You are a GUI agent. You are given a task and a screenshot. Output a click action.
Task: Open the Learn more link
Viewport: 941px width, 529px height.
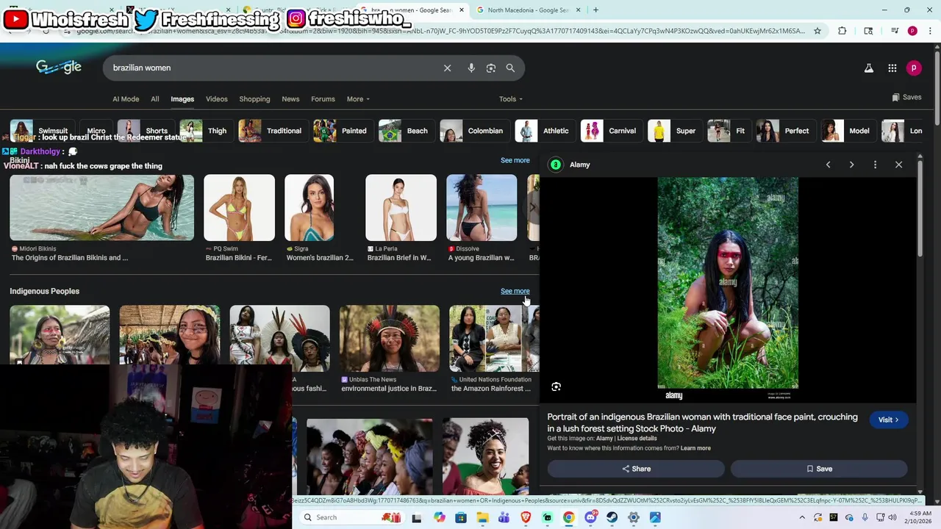(x=695, y=448)
